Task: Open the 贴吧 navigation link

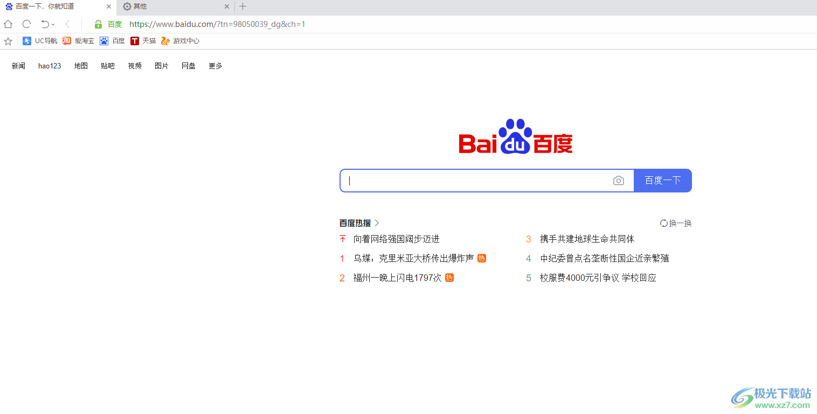Action: [108, 66]
